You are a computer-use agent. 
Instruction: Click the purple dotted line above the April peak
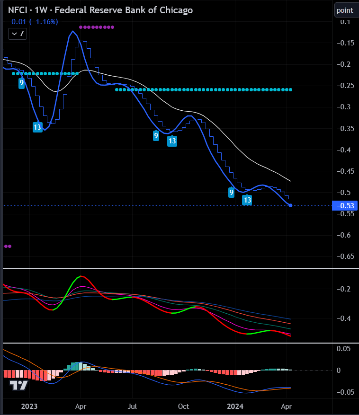[97, 27]
